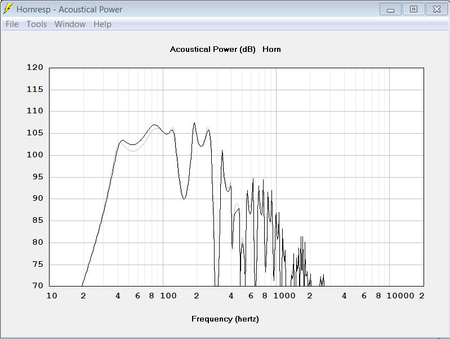Click the 120 label on the vertical axis
Image resolution: width=450 pixels, height=339 pixels.
(x=35, y=67)
